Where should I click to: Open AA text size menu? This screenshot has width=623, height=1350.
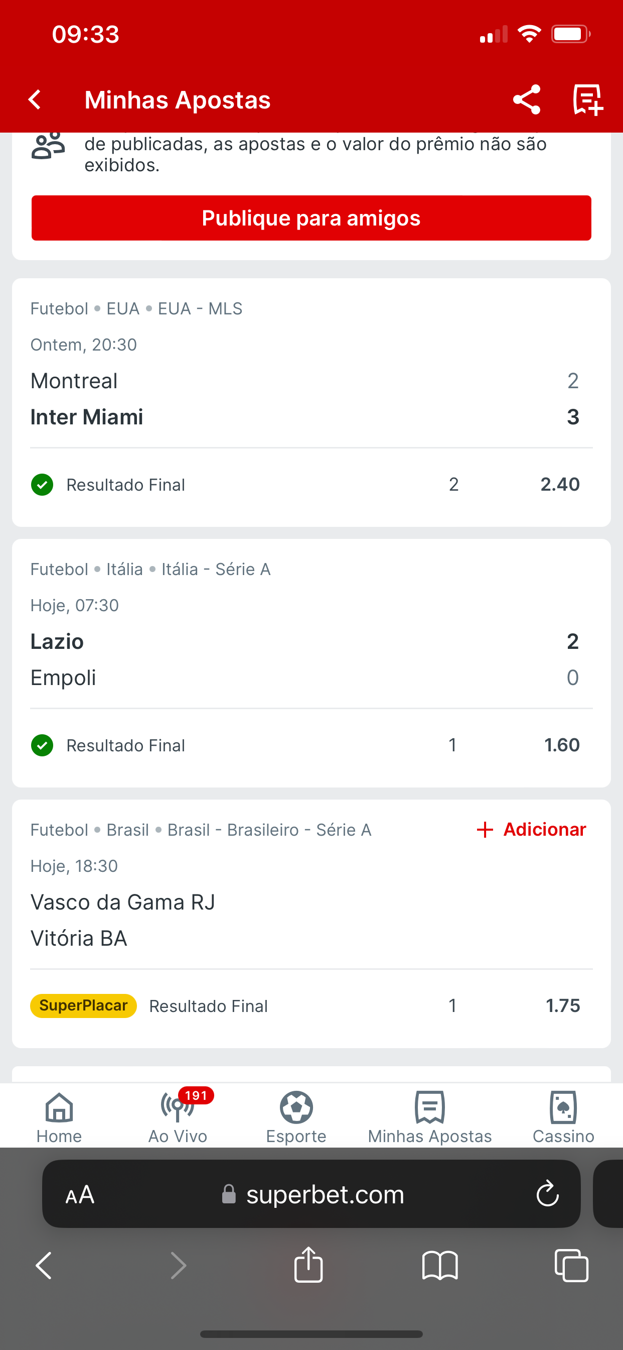(80, 1195)
